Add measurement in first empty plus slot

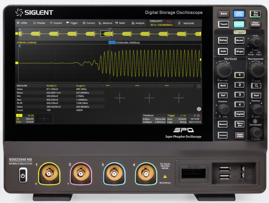119,98
